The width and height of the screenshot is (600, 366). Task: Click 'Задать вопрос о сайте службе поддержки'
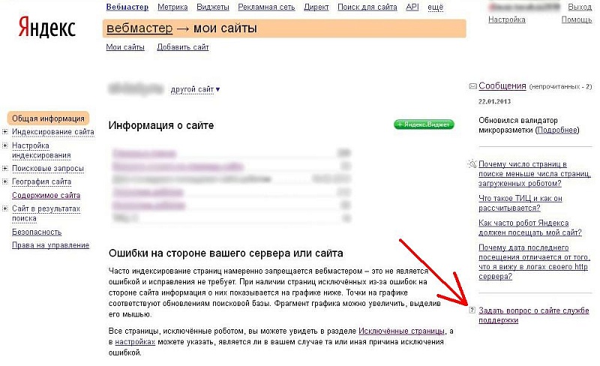point(534,316)
